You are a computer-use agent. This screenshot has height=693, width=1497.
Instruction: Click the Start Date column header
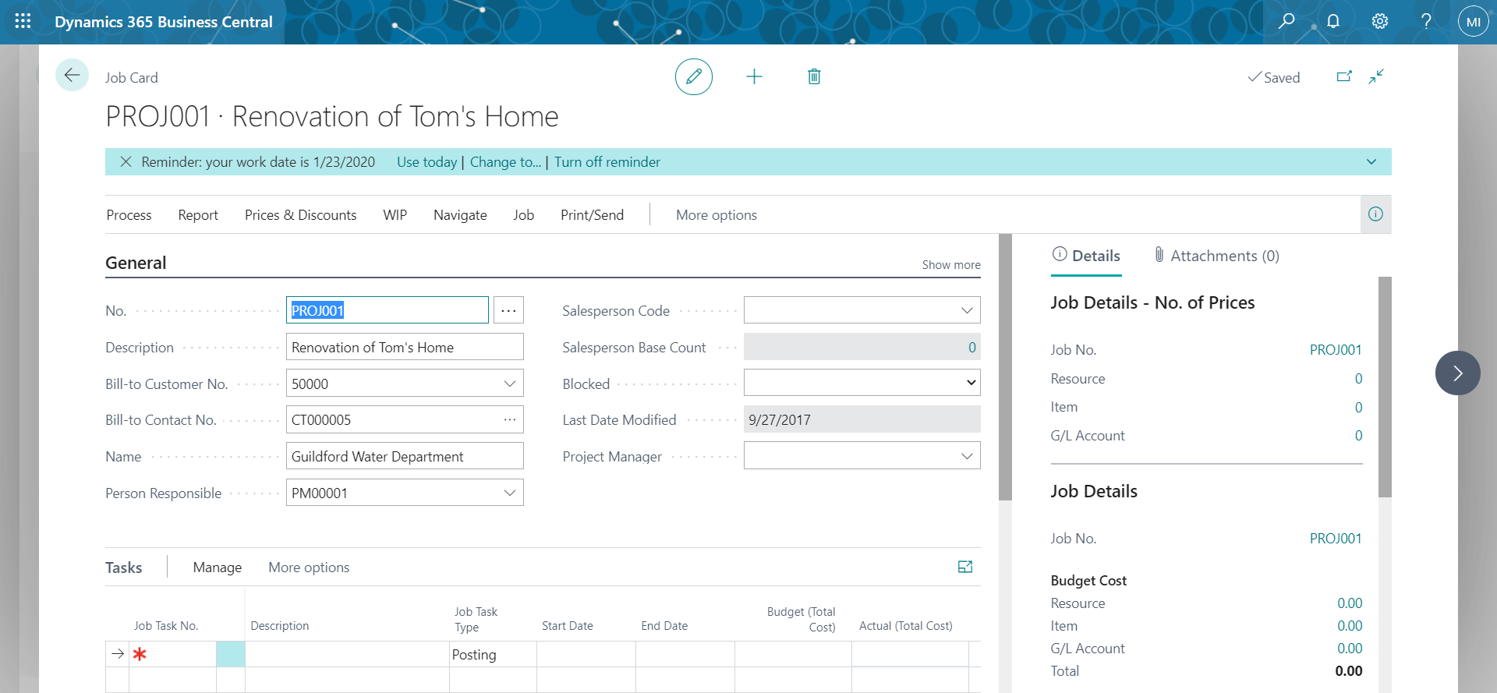point(568,626)
